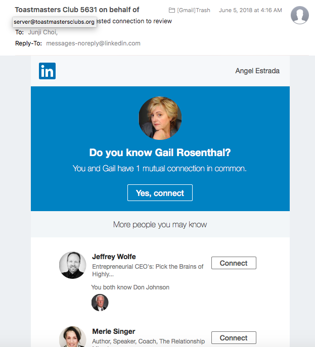Click the subject text connection to review
This screenshot has height=347, width=315.
(x=142, y=21)
